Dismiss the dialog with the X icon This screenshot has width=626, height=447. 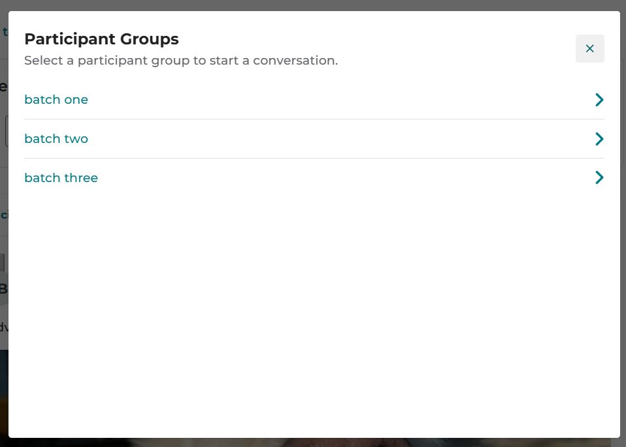click(589, 49)
